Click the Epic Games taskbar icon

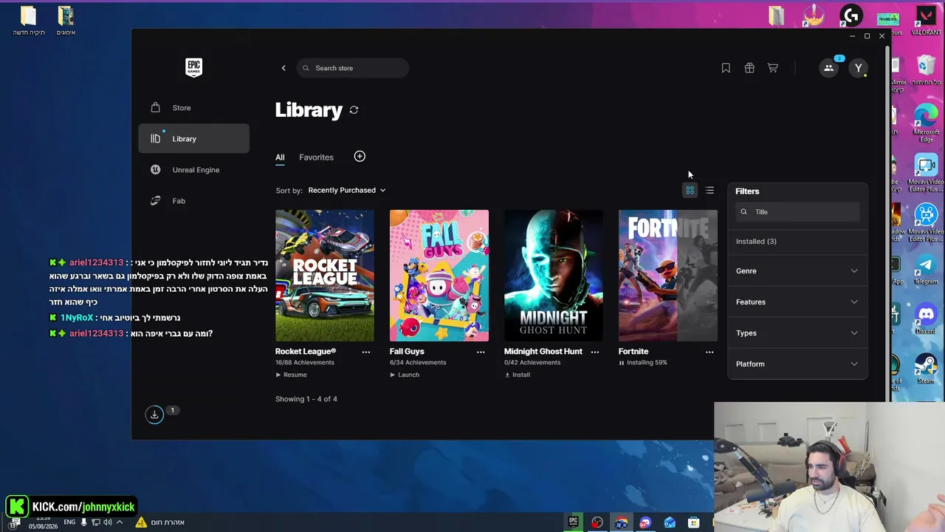pyautogui.click(x=573, y=522)
